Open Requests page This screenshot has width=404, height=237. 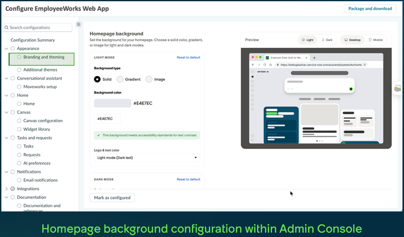[x=32, y=155]
